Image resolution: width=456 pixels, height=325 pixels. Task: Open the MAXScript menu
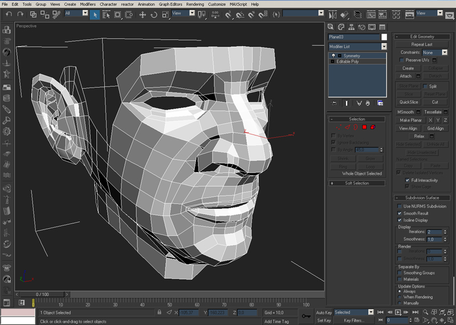(x=238, y=4)
